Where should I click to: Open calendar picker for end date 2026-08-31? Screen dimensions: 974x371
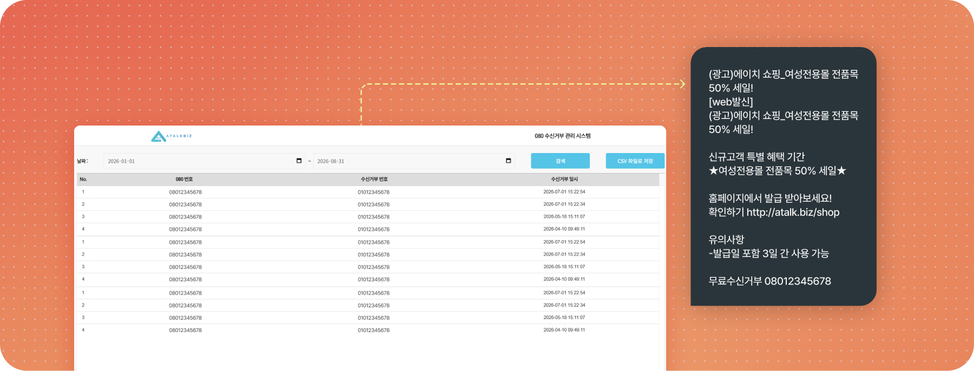[508, 161]
